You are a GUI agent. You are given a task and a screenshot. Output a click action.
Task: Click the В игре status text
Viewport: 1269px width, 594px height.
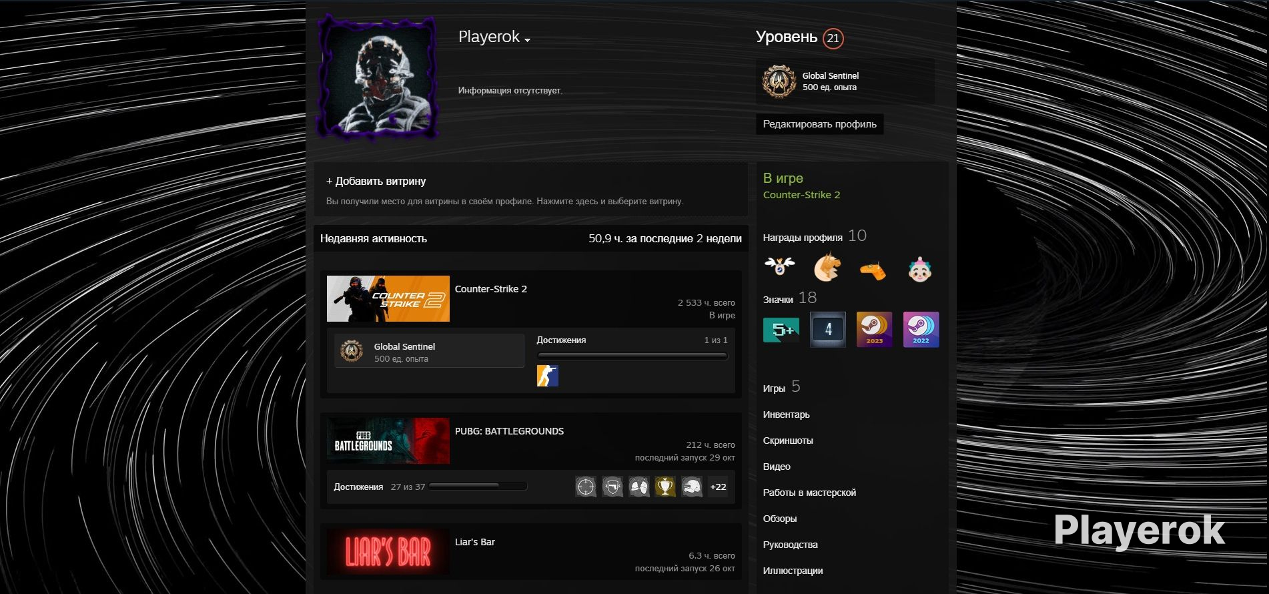(x=783, y=178)
